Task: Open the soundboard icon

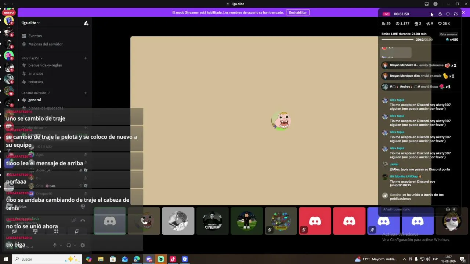Action: (x=77, y=231)
